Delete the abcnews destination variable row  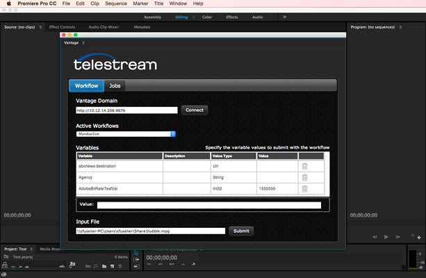[x=304, y=166]
